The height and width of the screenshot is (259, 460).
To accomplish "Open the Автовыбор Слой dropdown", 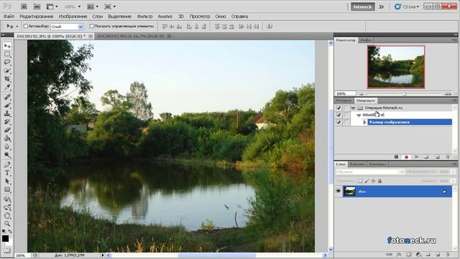I will [67, 27].
